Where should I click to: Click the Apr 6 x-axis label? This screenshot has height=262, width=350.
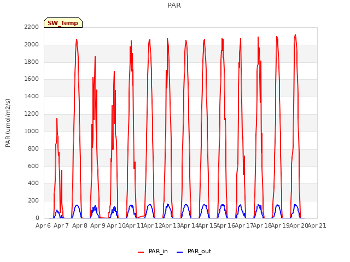point(43,225)
